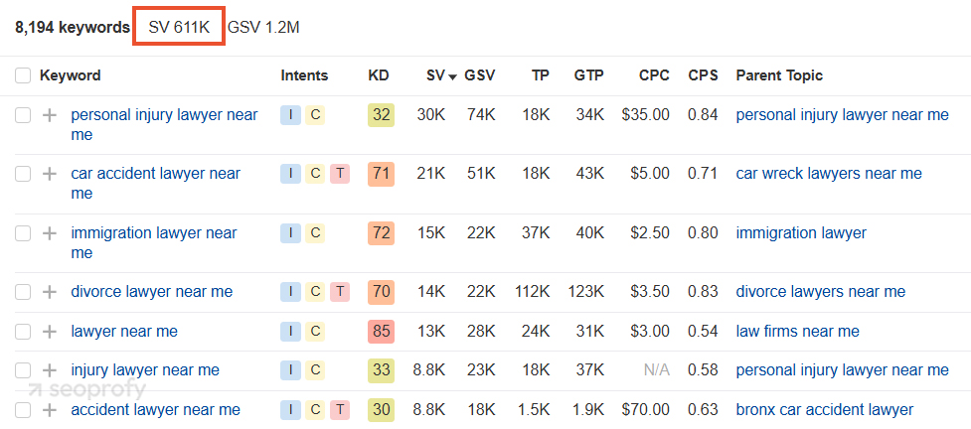Click plus icon beside divorce lawyer near me
Screen dimensions: 971x429
tap(50, 292)
